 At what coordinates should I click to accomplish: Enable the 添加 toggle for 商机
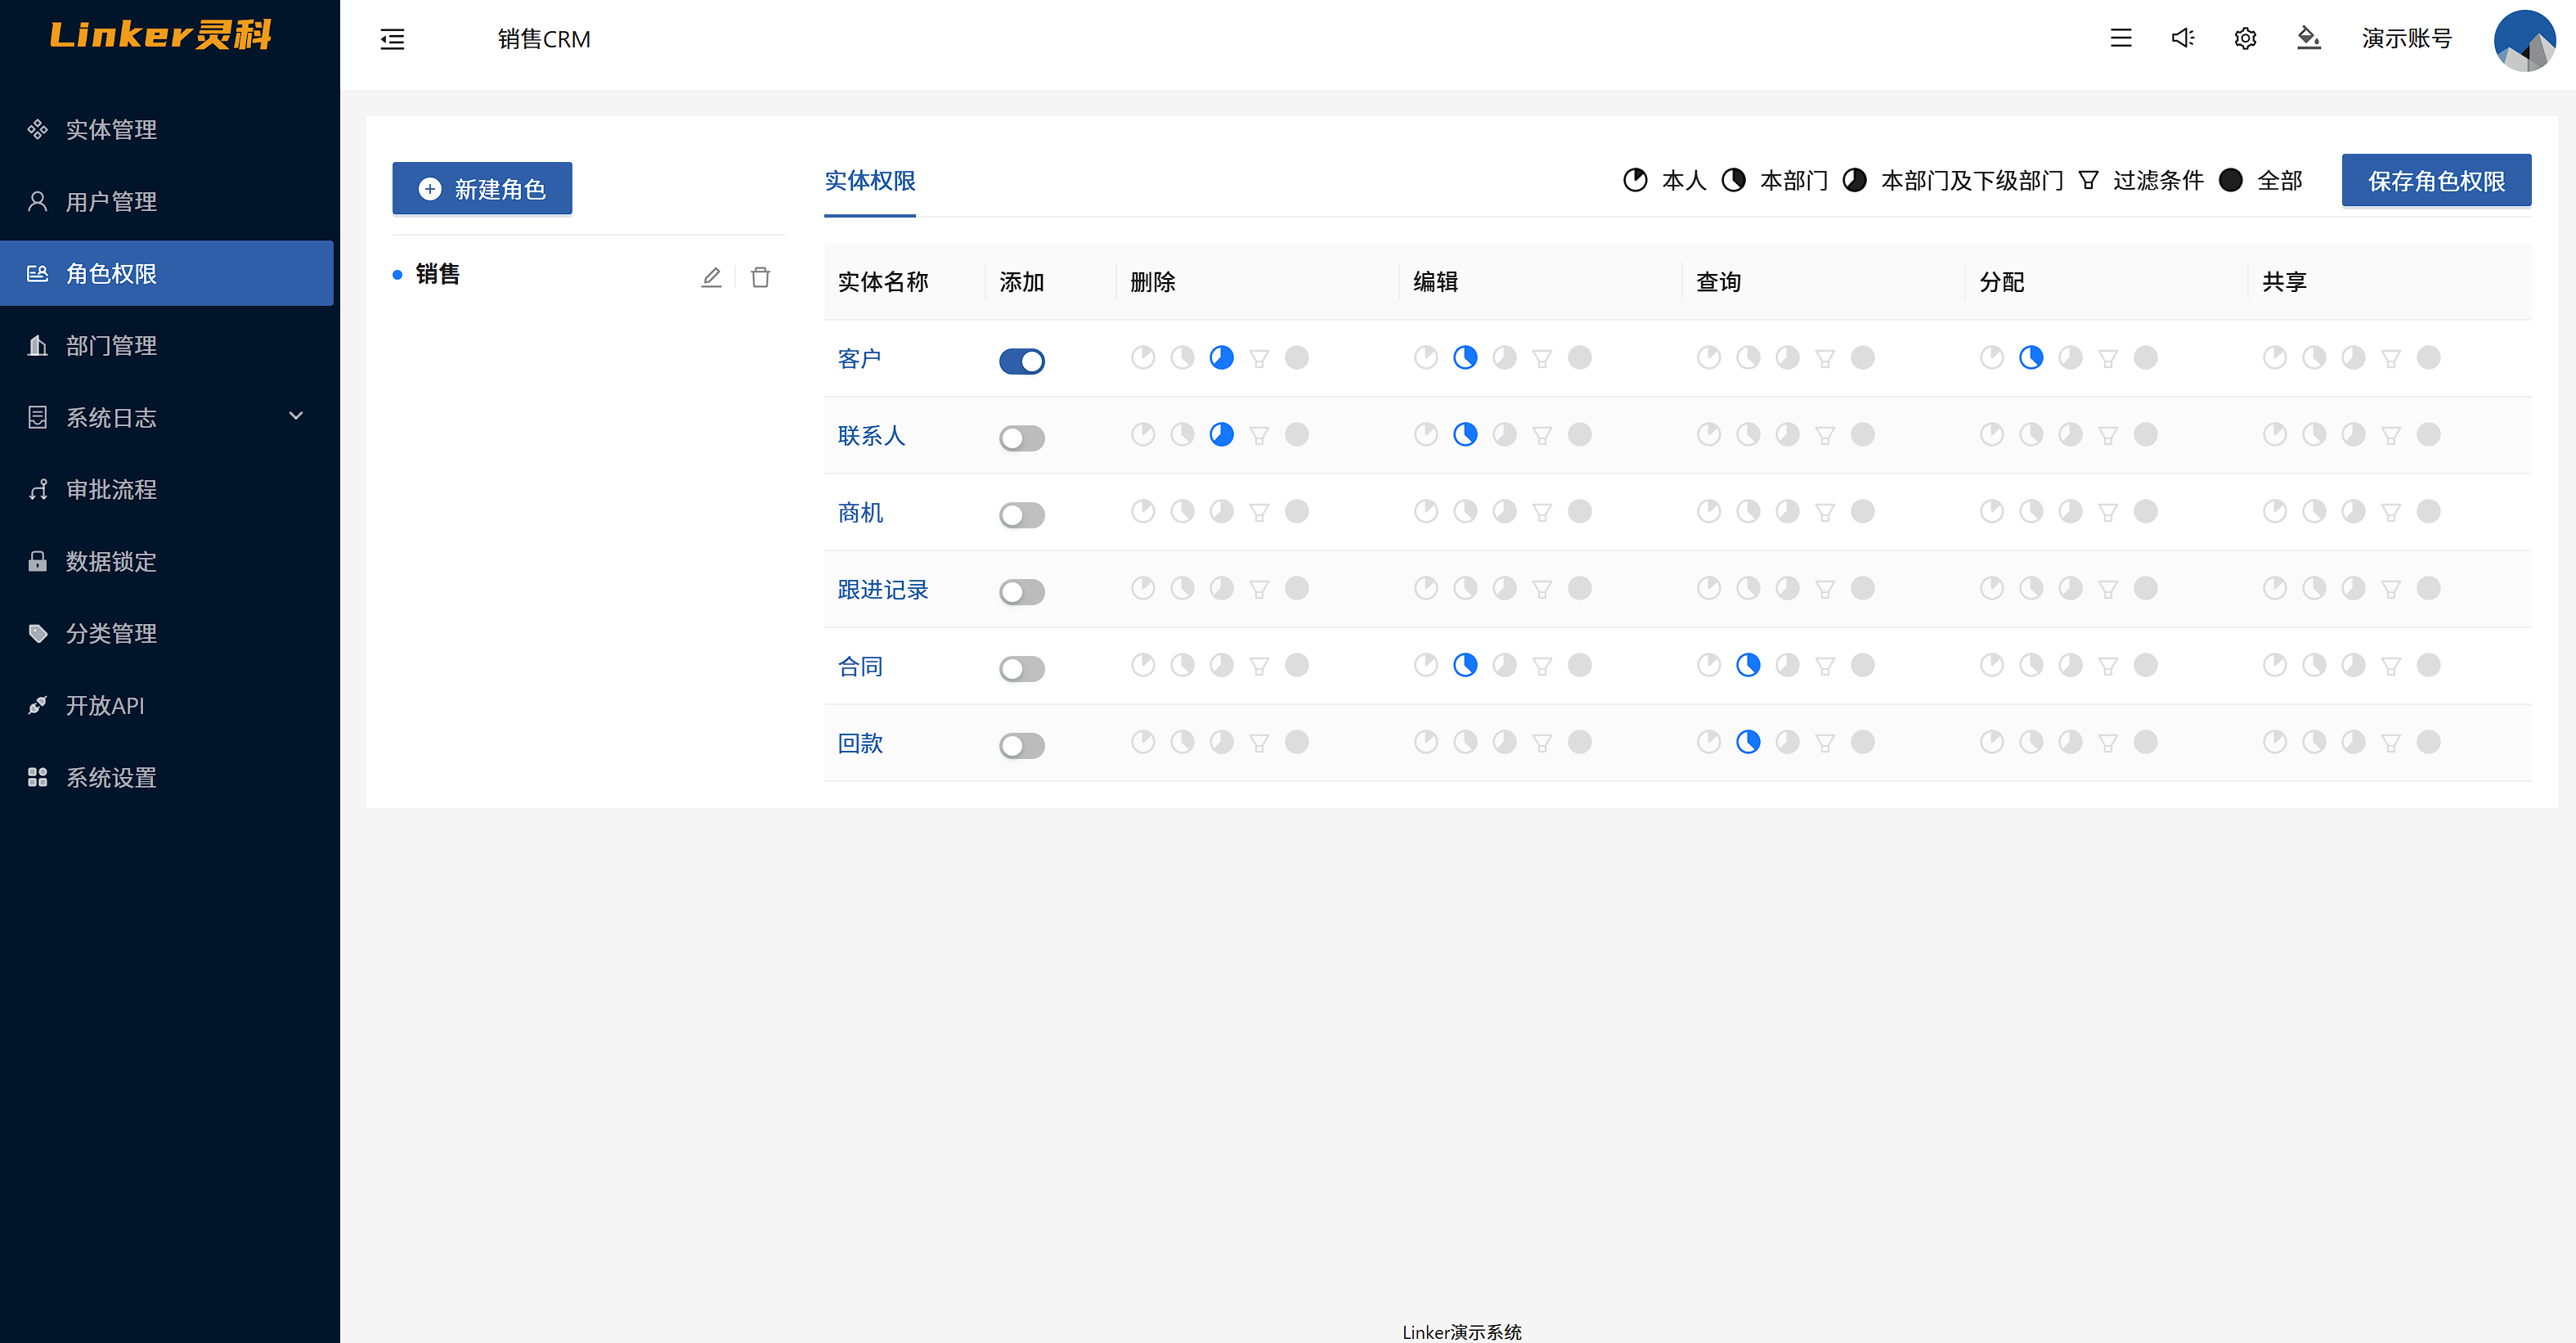click(1021, 514)
